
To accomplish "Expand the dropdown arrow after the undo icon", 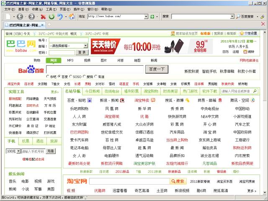I will (66, 17).
